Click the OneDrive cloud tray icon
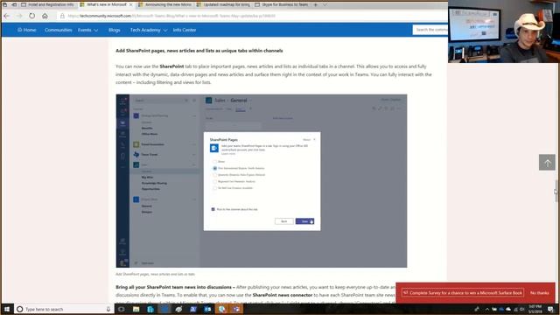The image size is (560, 315). pyautogui.click(x=508, y=309)
